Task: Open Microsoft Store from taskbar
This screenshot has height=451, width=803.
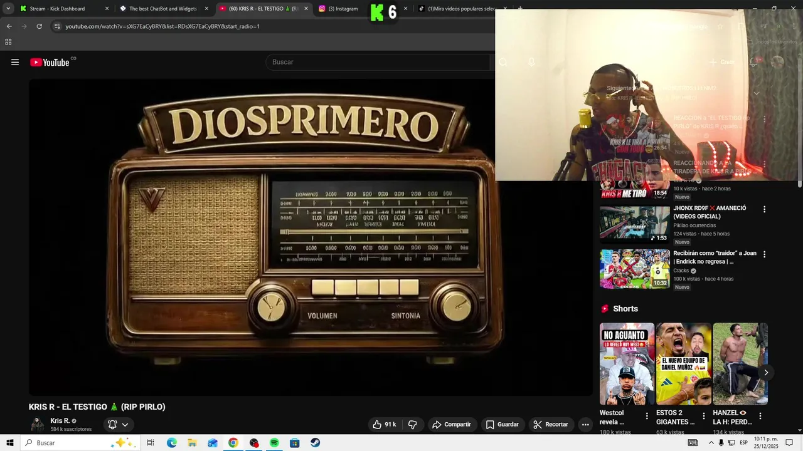Action: pyautogui.click(x=294, y=443)
